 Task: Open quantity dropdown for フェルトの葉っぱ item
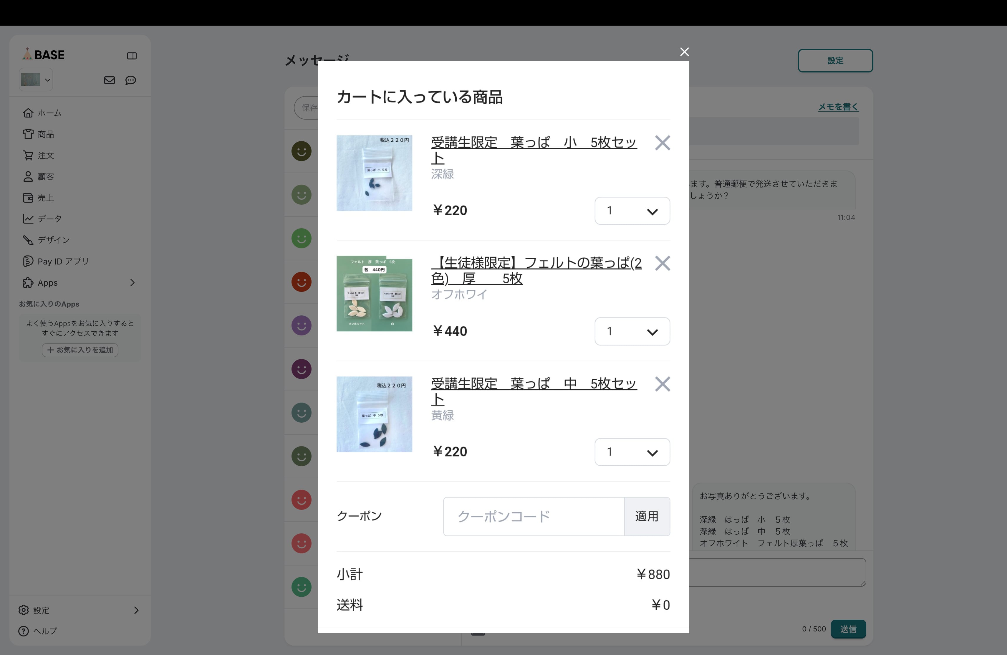(x=632, y=331)
